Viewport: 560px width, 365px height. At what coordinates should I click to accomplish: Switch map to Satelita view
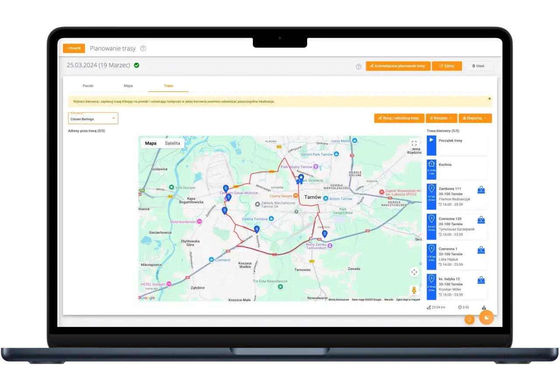(172, 143)
